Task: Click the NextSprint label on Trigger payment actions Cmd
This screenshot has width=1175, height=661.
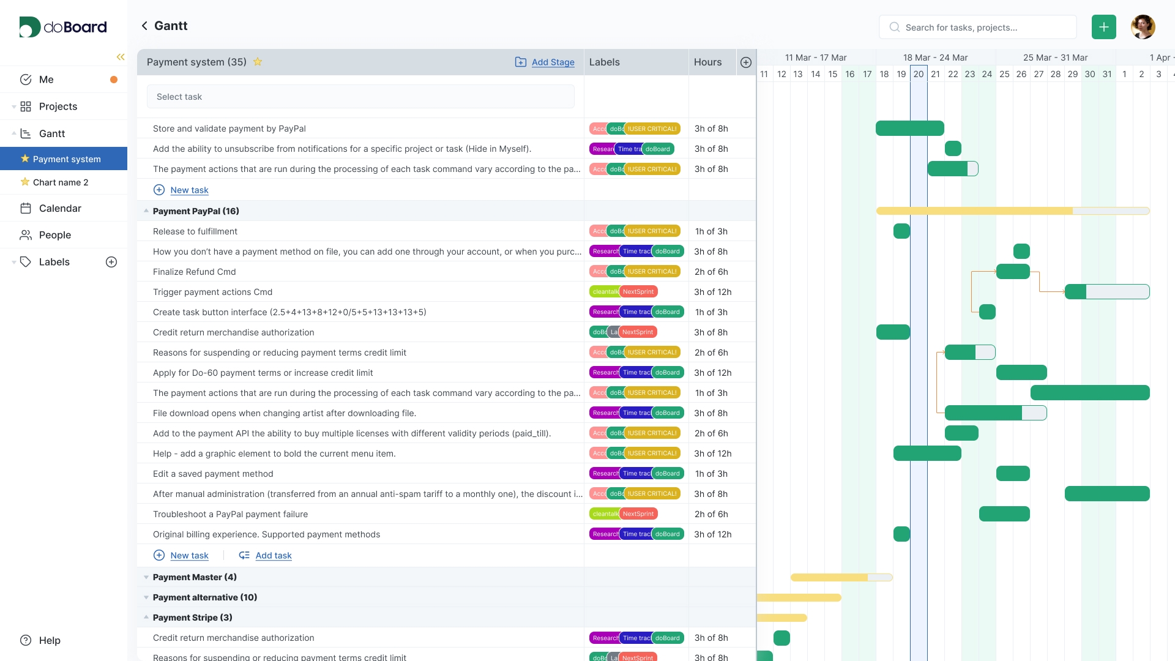Action: [x=638, y=292]
